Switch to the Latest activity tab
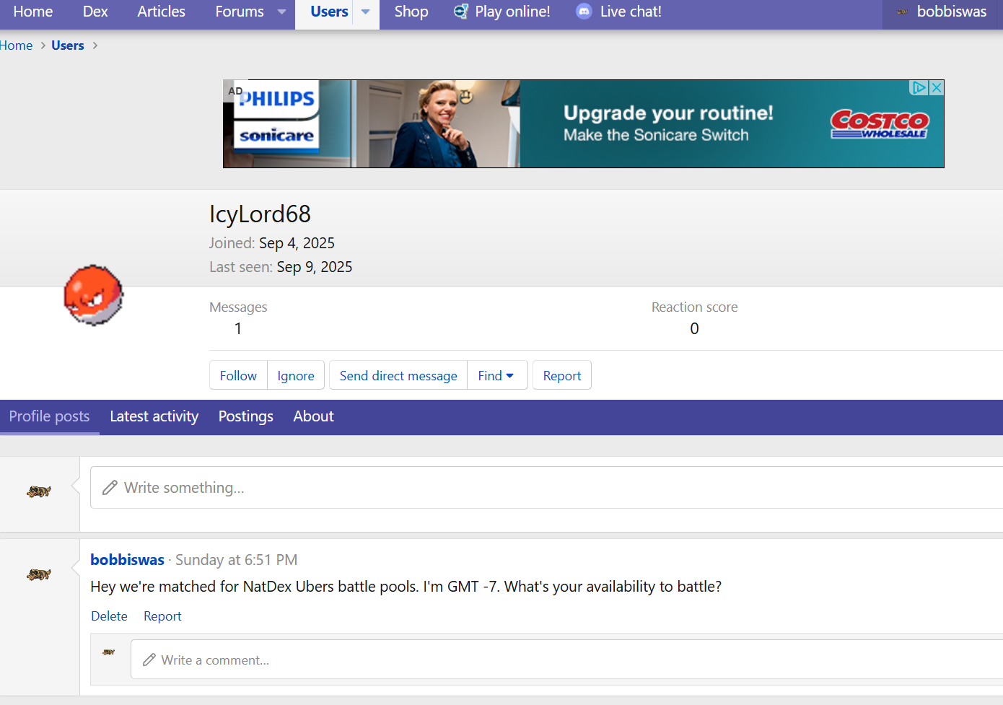 [154, 416]
